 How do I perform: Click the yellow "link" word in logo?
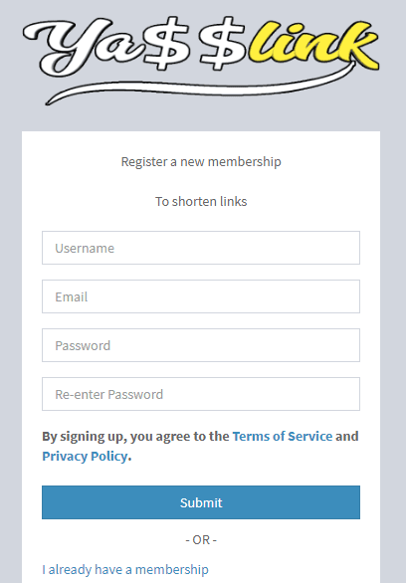click(x=313, y=46)
